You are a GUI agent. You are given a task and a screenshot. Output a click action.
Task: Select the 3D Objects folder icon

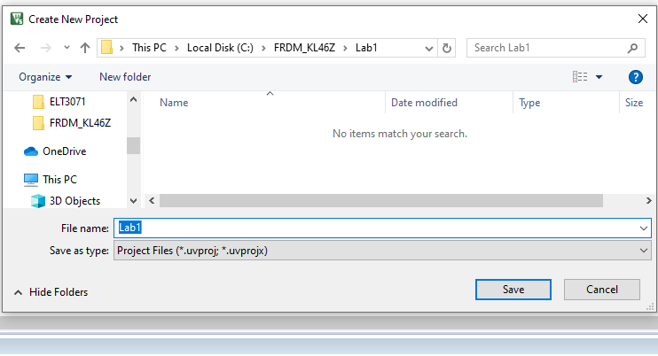(38, 201)
